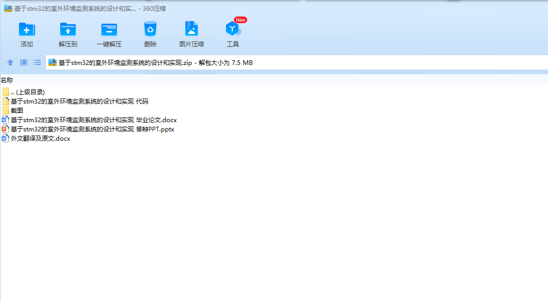Image resolution: width=548 pixels, height=302 pixels.
Task: Select the 截图 folder
Action: pos(13,110)
